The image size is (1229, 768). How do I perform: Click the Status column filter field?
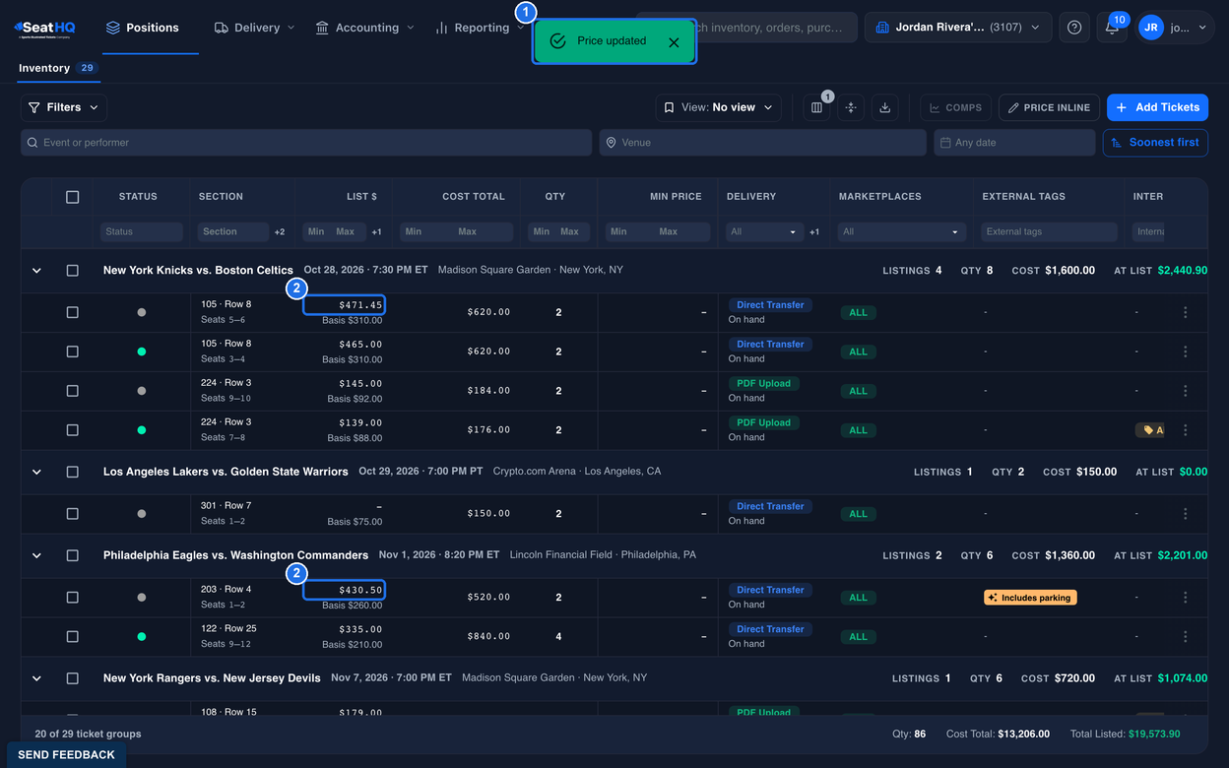(x=141, y=232)
